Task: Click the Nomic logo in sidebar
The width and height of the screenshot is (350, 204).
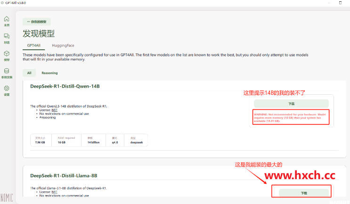Action: 7,197
